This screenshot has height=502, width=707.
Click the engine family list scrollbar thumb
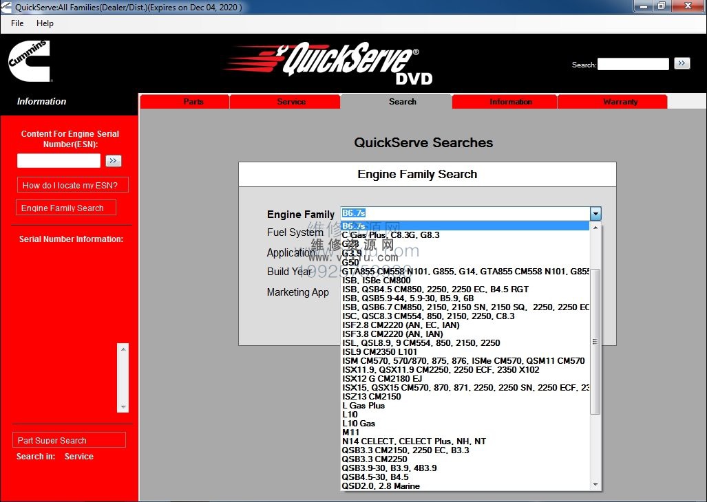tap(595, 342)
